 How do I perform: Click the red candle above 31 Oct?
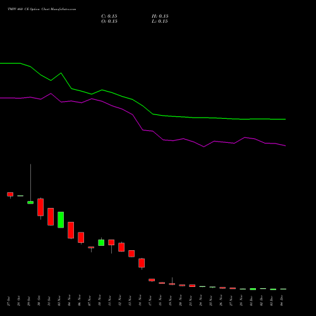51,217
